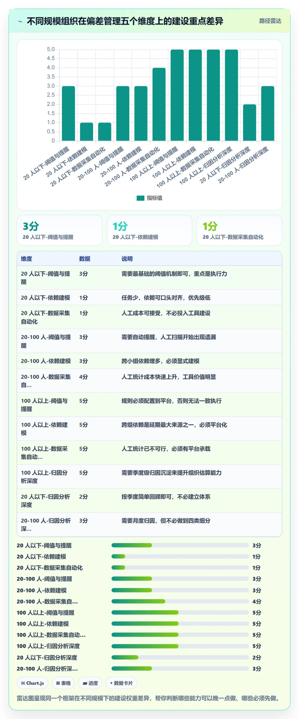Click the 路径雷达 label in the header
This screenshot has height=719, width=299.
[x=270, y=21]
